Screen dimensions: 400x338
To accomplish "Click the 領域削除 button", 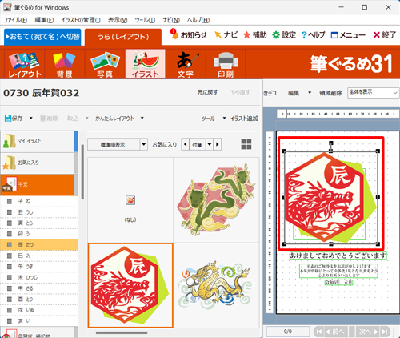I will (330, 93).
